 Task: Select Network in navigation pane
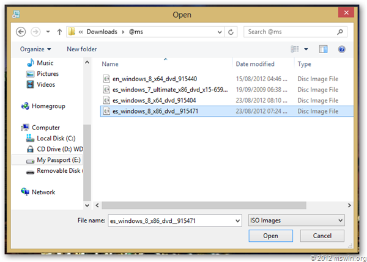tap(43, 192)
